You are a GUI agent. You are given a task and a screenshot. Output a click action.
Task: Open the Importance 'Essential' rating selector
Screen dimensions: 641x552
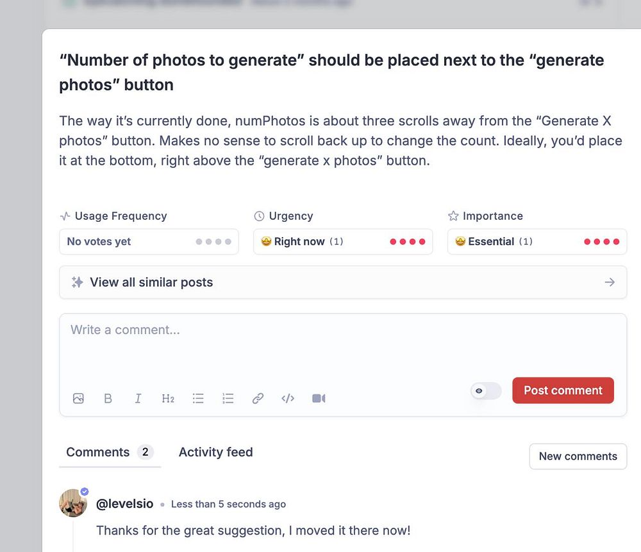coord(537,242)
